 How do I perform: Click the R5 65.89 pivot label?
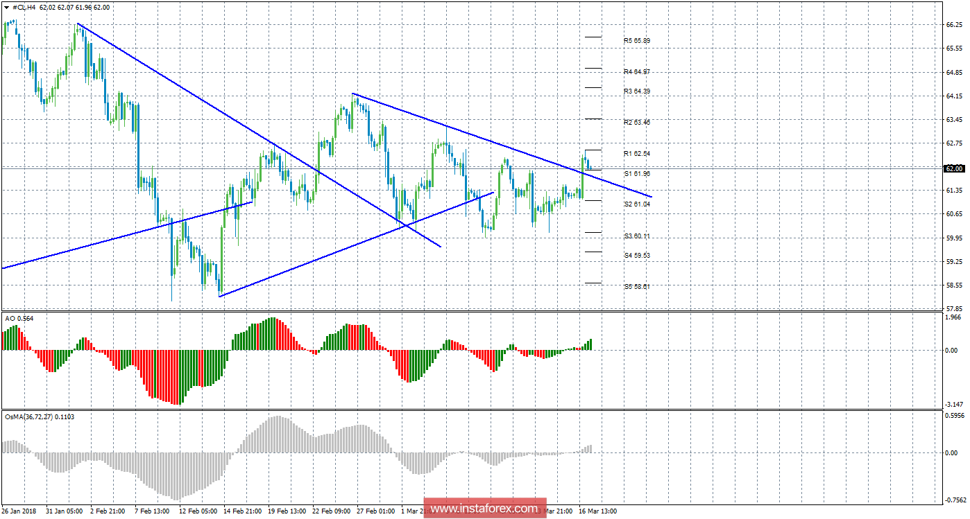pos(637,41)
